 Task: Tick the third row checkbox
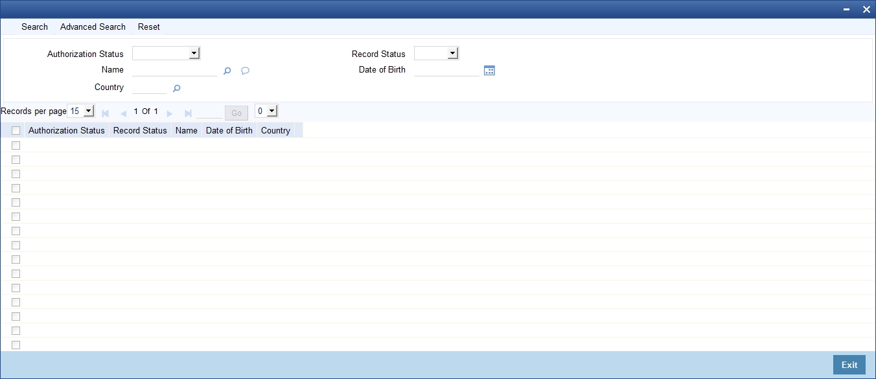[x=16, y=174]
